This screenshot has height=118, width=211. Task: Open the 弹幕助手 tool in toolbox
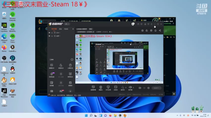[51, 66]
